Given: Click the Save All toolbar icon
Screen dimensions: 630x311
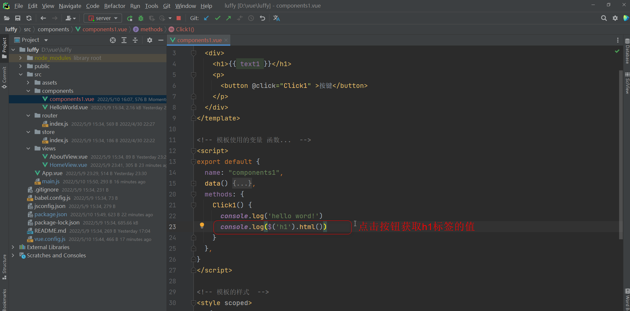Looking at the screenshot, I should coord(18,18).
